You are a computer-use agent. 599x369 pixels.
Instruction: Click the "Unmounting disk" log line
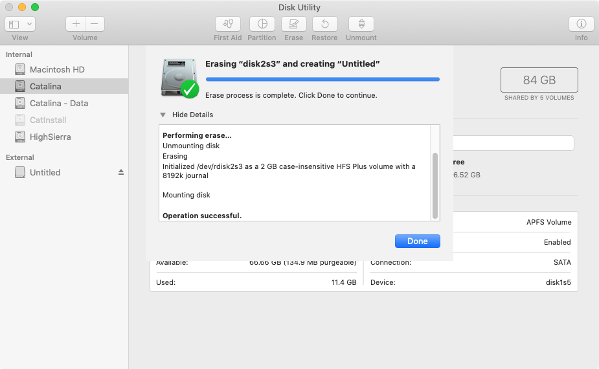tap(191, 146)
